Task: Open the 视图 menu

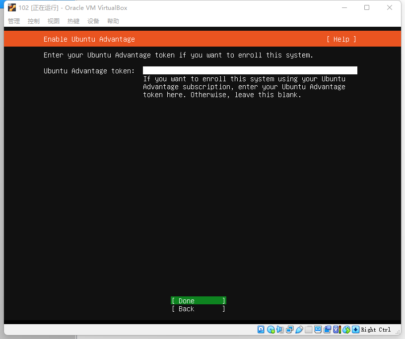Action: (54, 21)
